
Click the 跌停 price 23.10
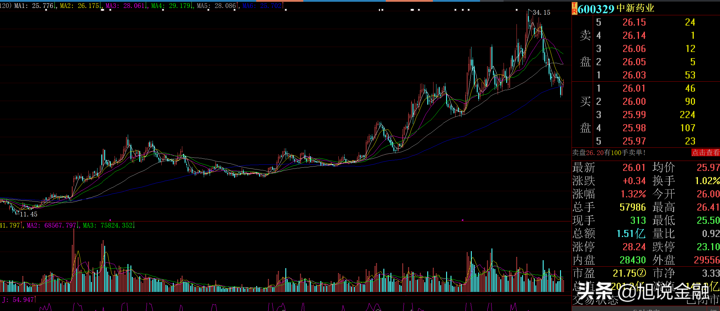[x=708, y=247]
